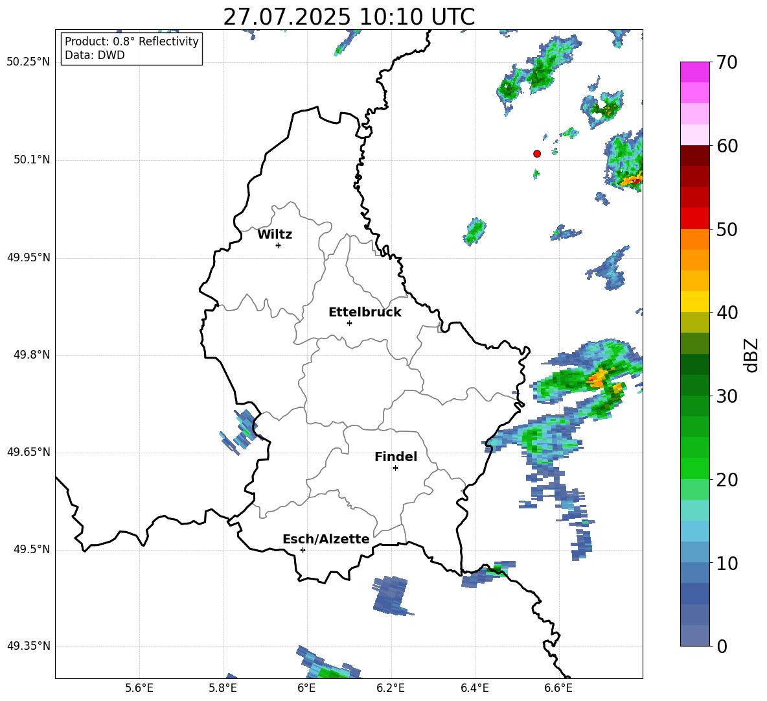Viewport: 767px width, 701px height.
Task: Click the Wiltz city label
Action: pos(275,235)
